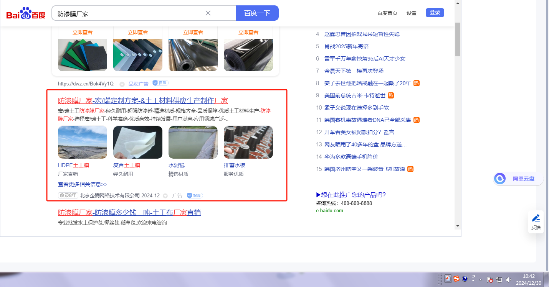Expand the dropdown arrow before 广告 under 北京企腾
Screen dimensions: 549x287
(165, 196)
